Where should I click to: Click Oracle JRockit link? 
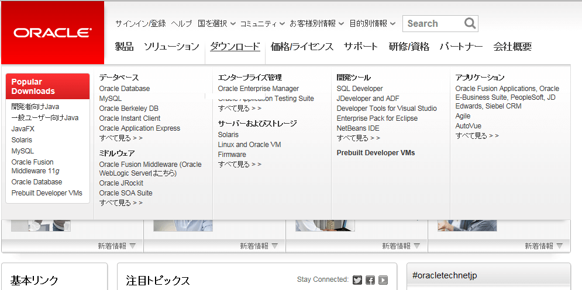[121, 183]
